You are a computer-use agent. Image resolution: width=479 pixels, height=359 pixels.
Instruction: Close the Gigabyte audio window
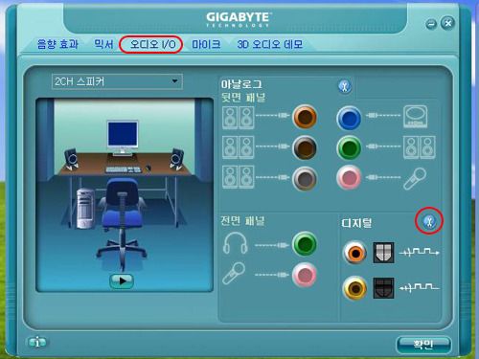click(x=447, y=23)
